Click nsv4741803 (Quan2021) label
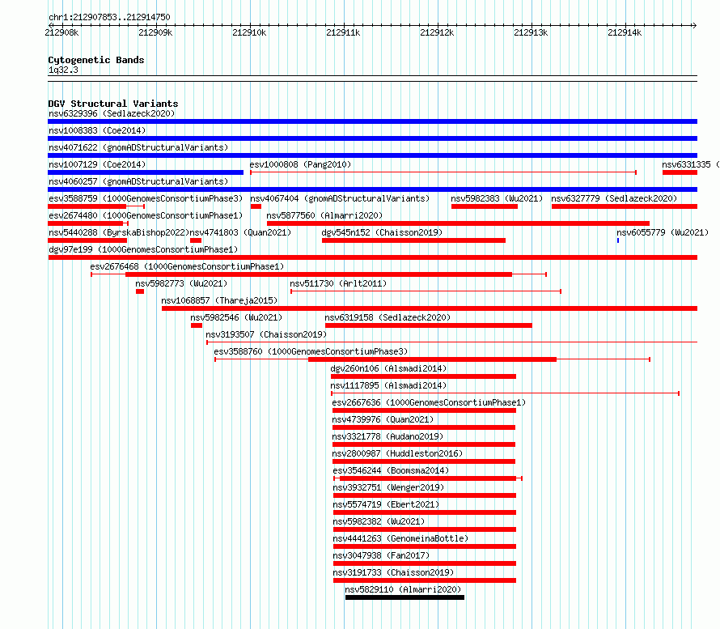 [240, 232]
